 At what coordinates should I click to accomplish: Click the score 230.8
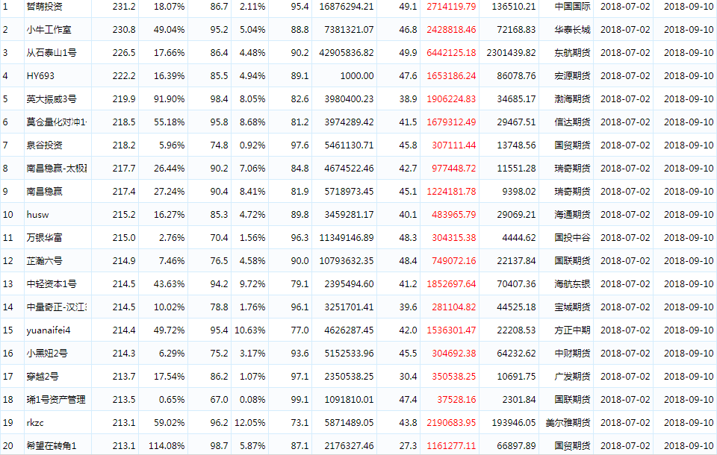[124, 30]
